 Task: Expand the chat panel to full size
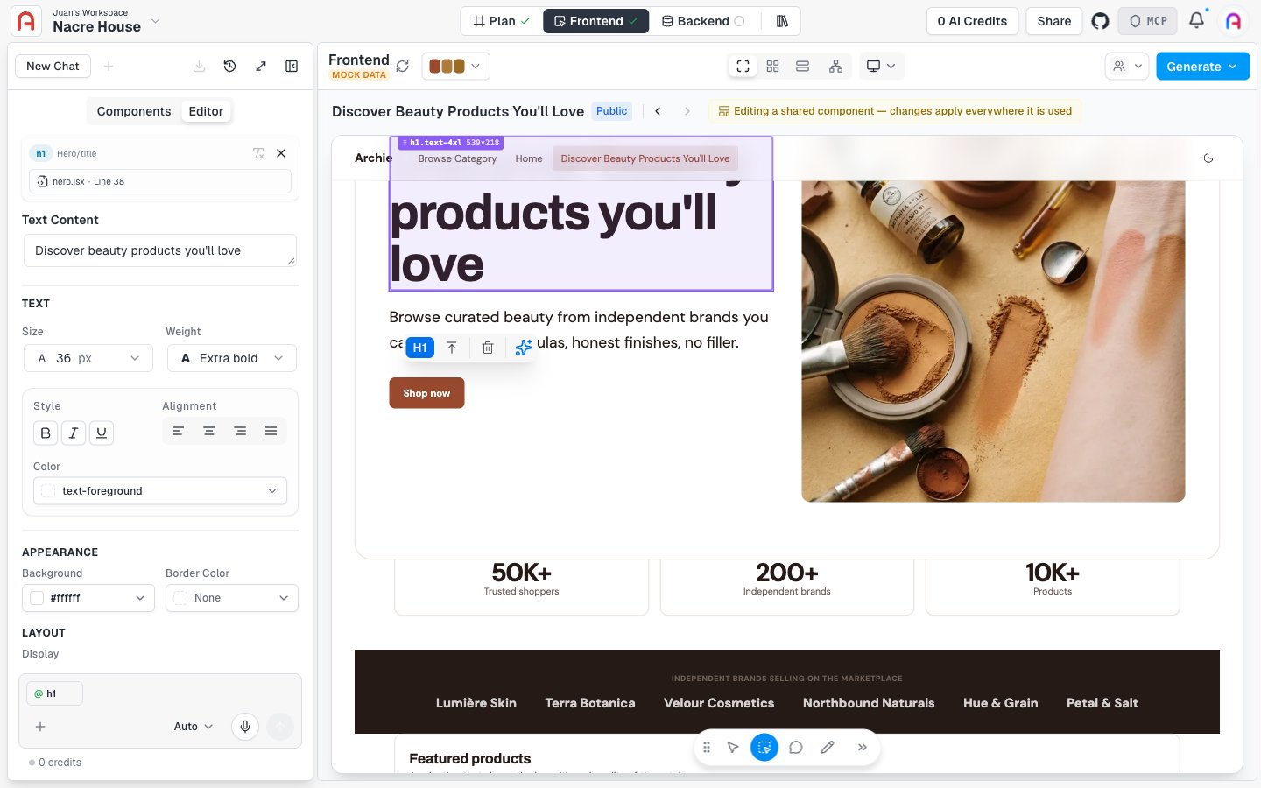tap(261, 67)
